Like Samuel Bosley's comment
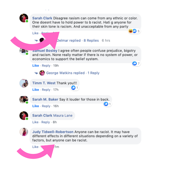 [x=36, y=65]
